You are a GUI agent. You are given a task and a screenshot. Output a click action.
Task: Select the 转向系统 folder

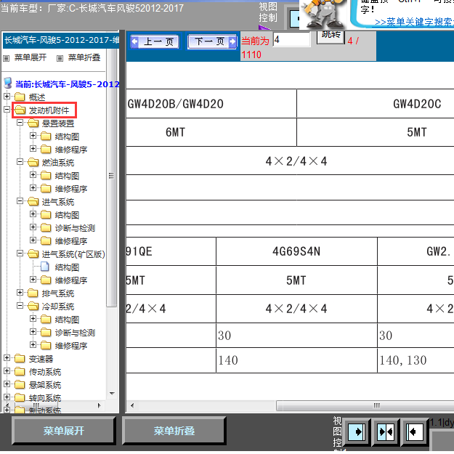[45, 398]
